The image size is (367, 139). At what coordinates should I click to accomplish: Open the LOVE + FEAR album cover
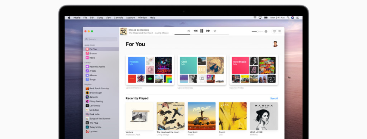(x=264, y=116)
